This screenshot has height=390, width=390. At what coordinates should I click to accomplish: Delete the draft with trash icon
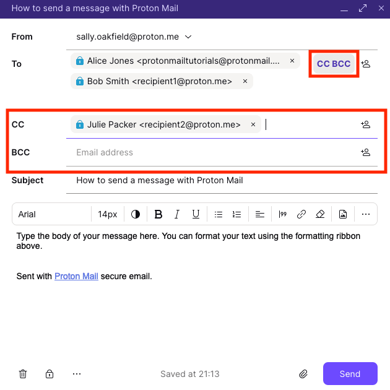[x=23, y=374]
